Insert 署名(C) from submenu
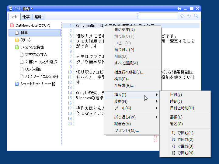The image size is (219, 164). (185, 124)
